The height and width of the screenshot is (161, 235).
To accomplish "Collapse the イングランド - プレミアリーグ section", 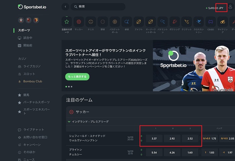I will point(69,122).
